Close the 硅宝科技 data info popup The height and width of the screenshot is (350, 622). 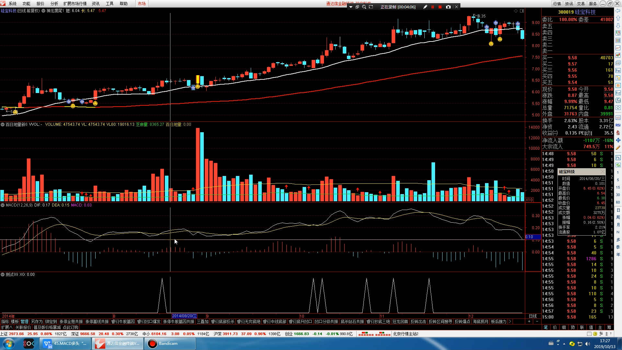click(x=602, y=172)
